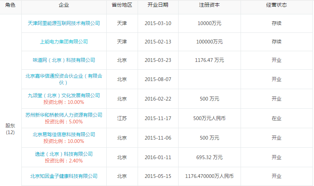The image size is (314, 186).
Task: Click 天津 in the 上能电力 row
Action: tap(122, 42)
